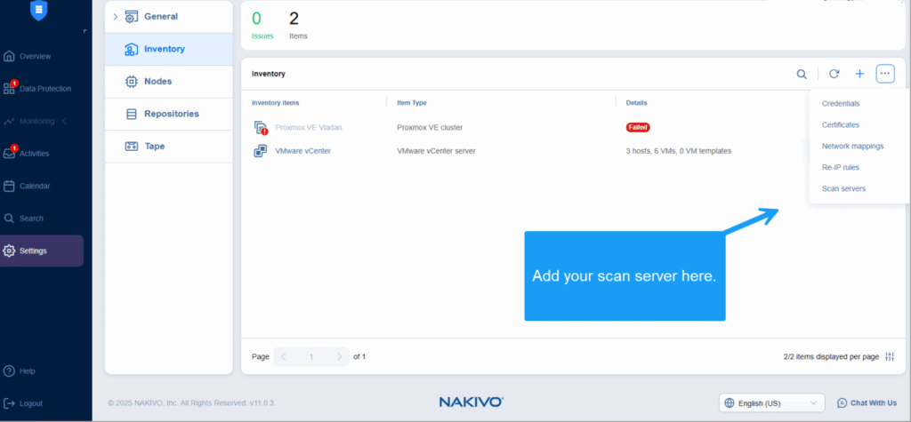Select Credentials from the dropdown menu
911x422 pixels.
point(841,103)
